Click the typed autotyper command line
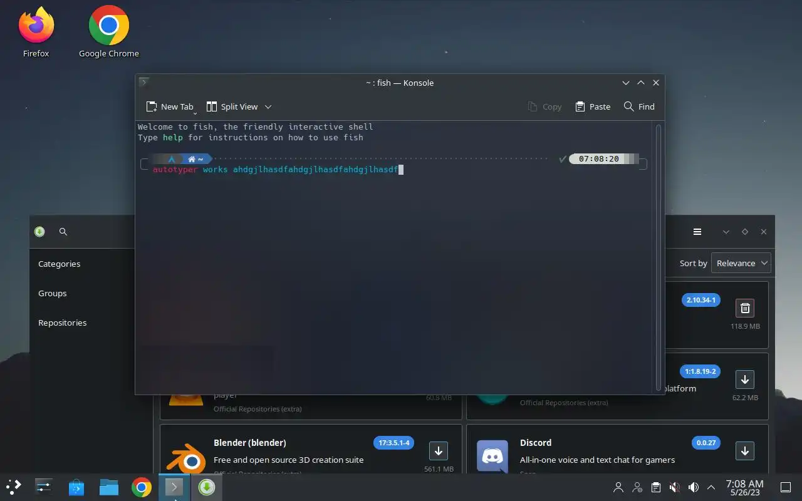 coord(276,170)
